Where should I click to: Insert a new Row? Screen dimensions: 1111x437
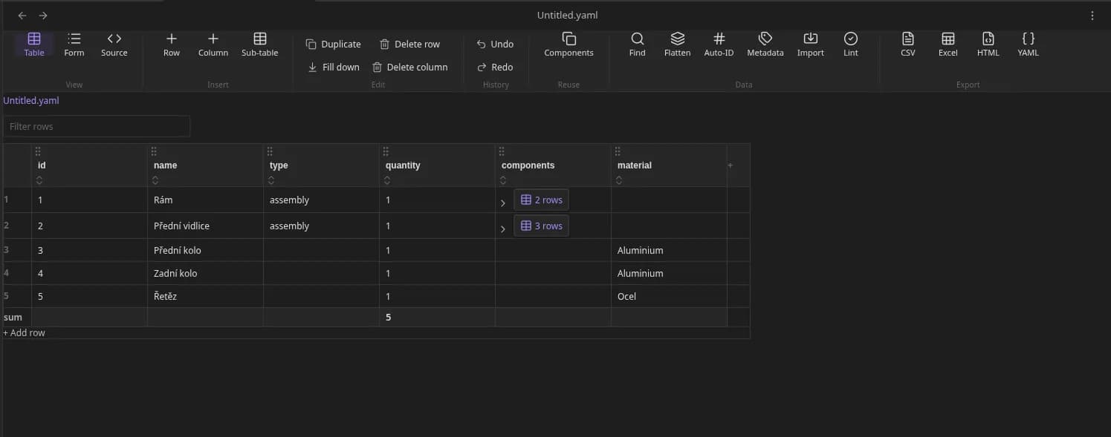[x=172, y=45]
